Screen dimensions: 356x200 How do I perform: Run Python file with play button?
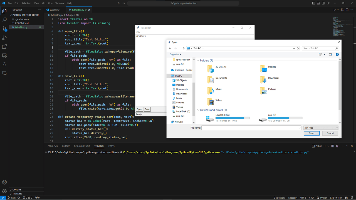[x=335, y=10]
